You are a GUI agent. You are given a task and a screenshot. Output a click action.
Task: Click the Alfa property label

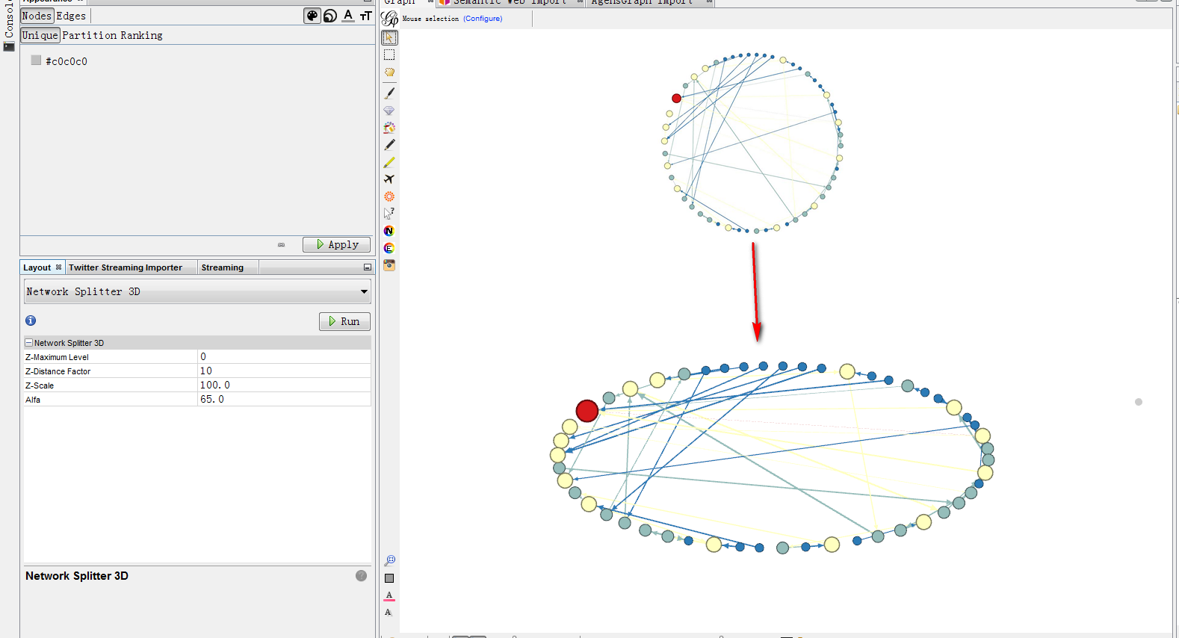coord(33,400)
